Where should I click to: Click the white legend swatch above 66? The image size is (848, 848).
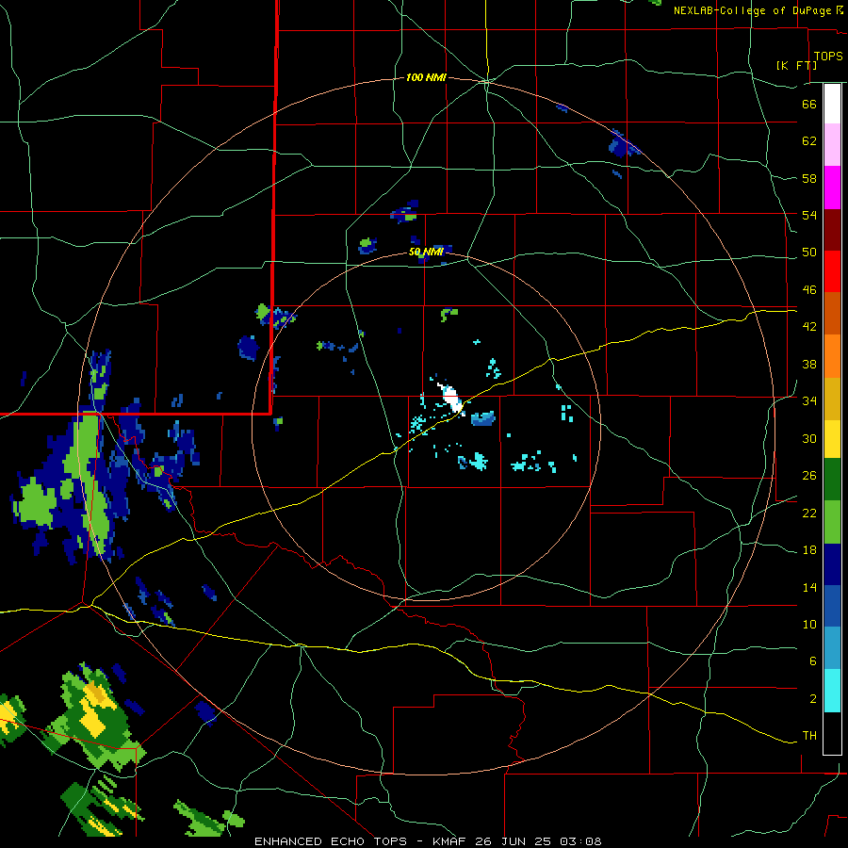point(832,104)
